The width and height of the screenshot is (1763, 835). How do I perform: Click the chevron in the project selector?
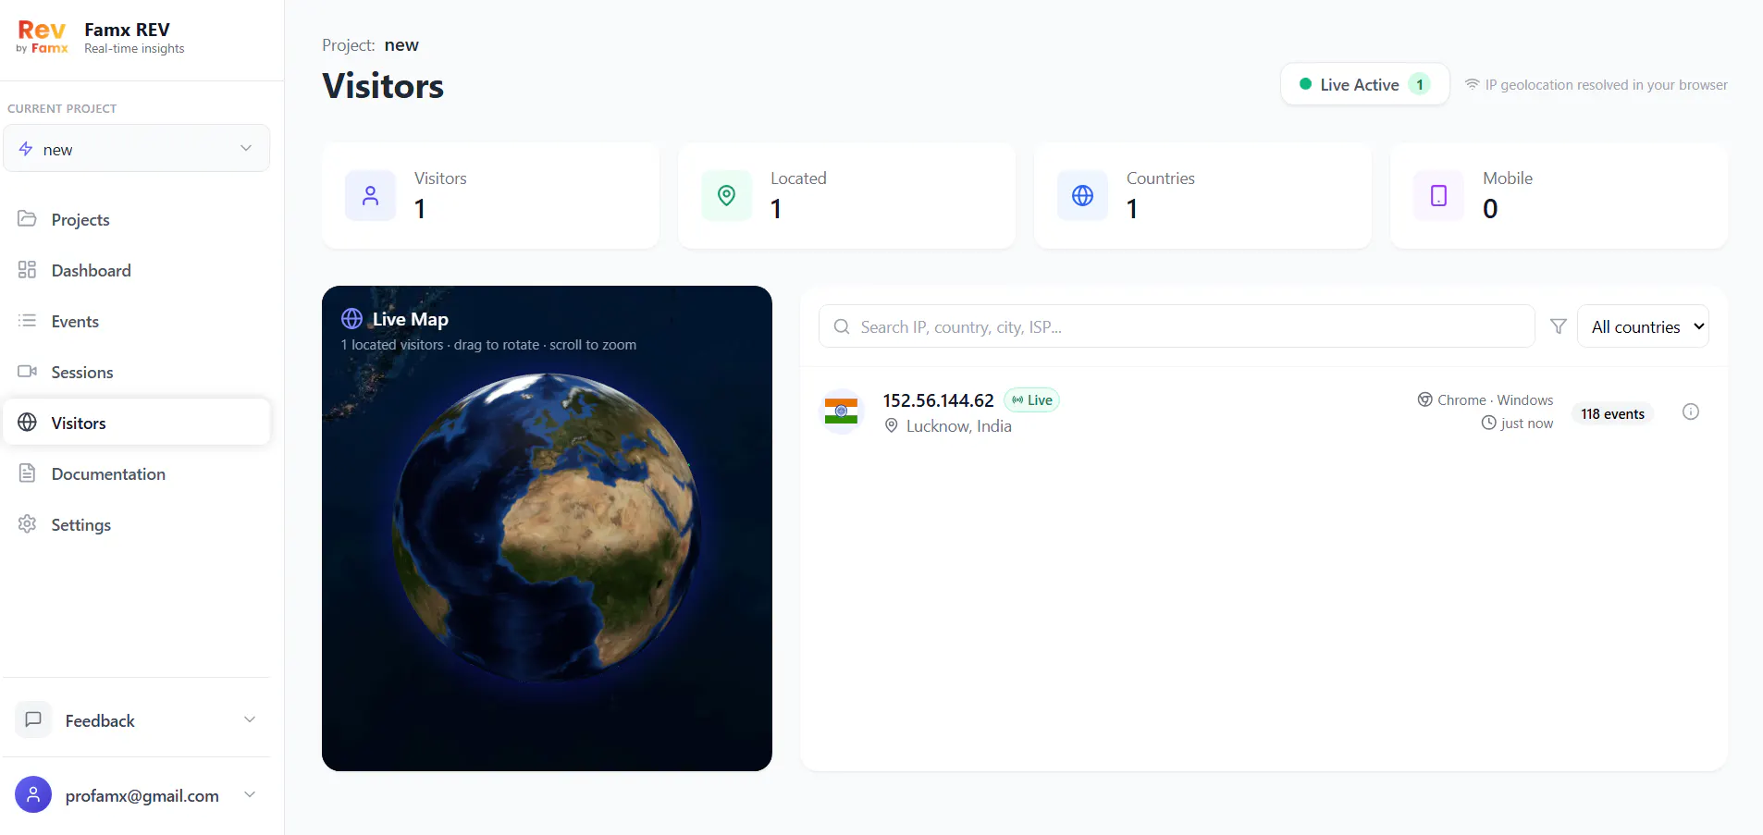tap(246, 148)
